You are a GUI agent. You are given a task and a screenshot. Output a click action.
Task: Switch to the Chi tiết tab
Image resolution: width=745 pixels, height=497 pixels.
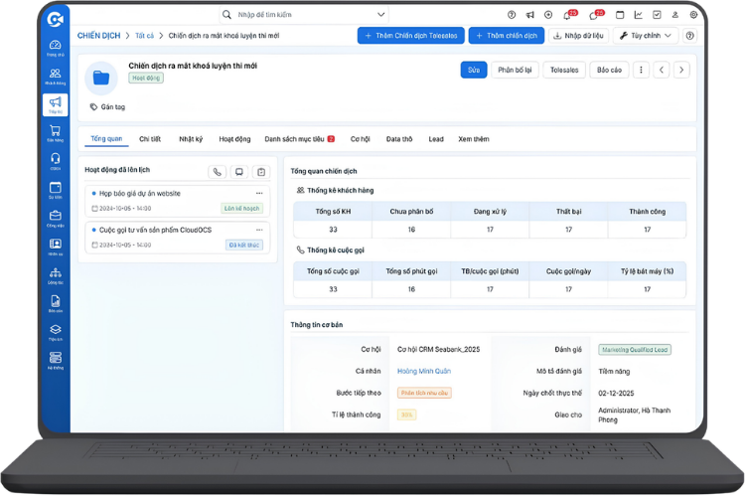150,139
